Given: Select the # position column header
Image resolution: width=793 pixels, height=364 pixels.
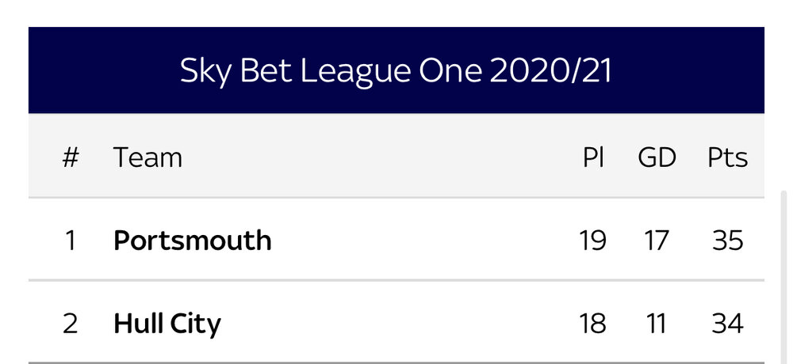Looking at the screenshot, I should click(71, 157).
